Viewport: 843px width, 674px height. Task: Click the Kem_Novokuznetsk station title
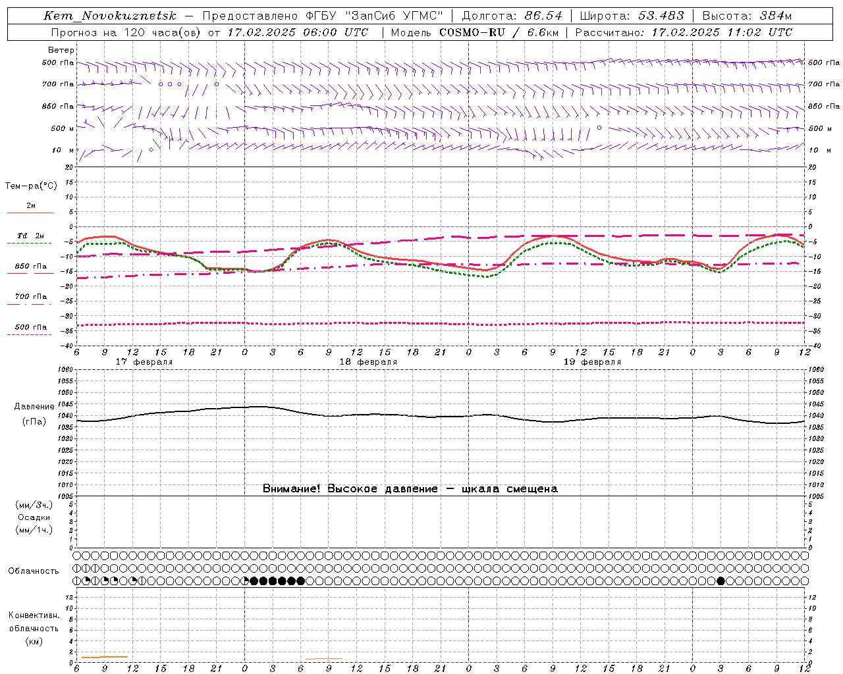pos(110,16)
